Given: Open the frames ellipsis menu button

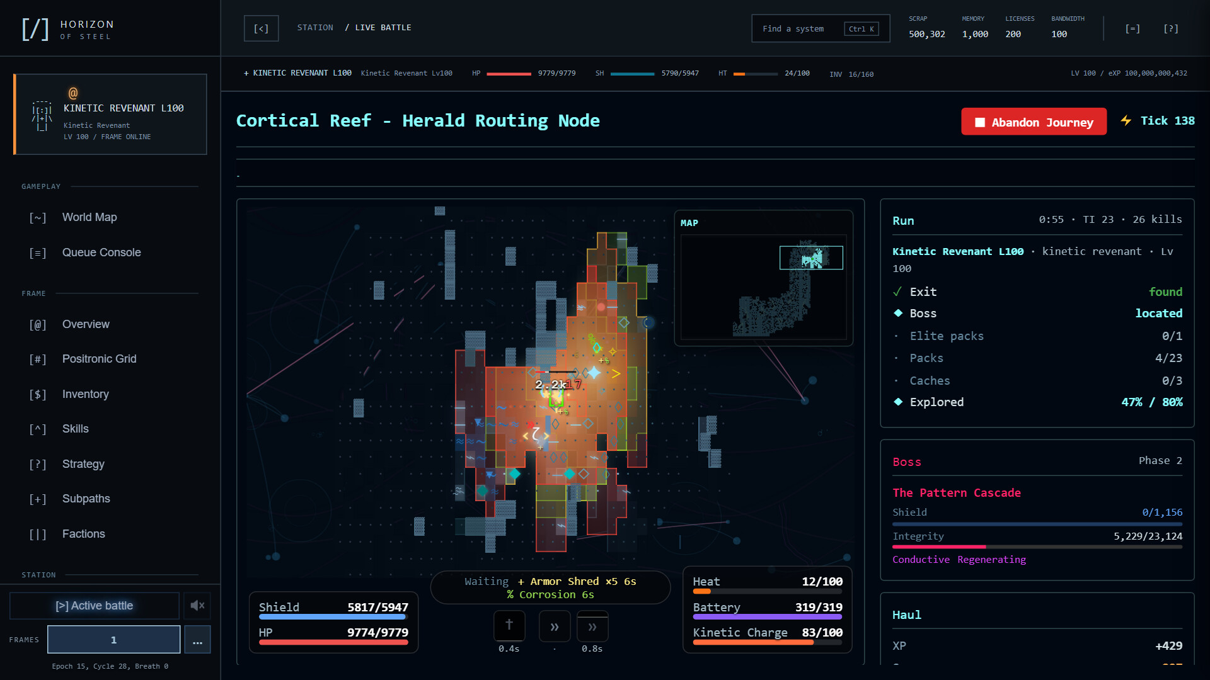Looking at the screenshot, I should click(197, 640).
